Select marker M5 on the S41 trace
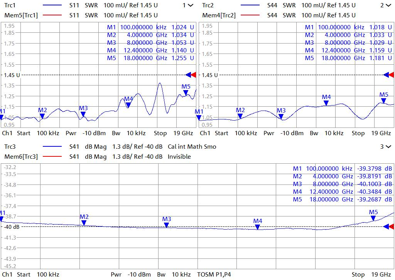This screenshot has width=395, height=280. 373,218
